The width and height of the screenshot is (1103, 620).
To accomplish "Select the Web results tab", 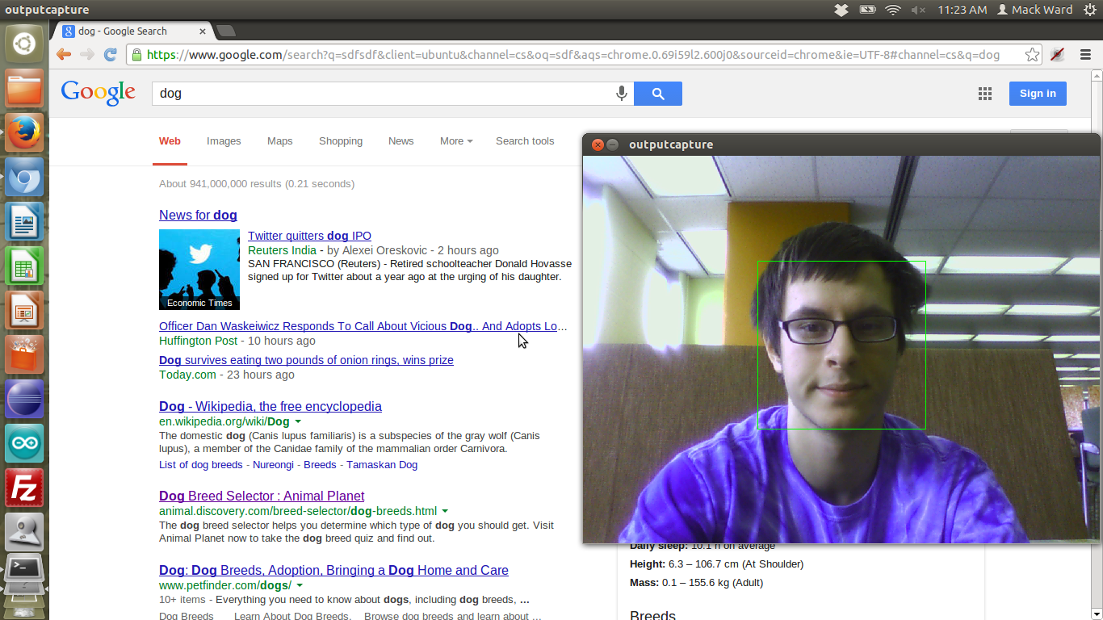I will point(170,140).
